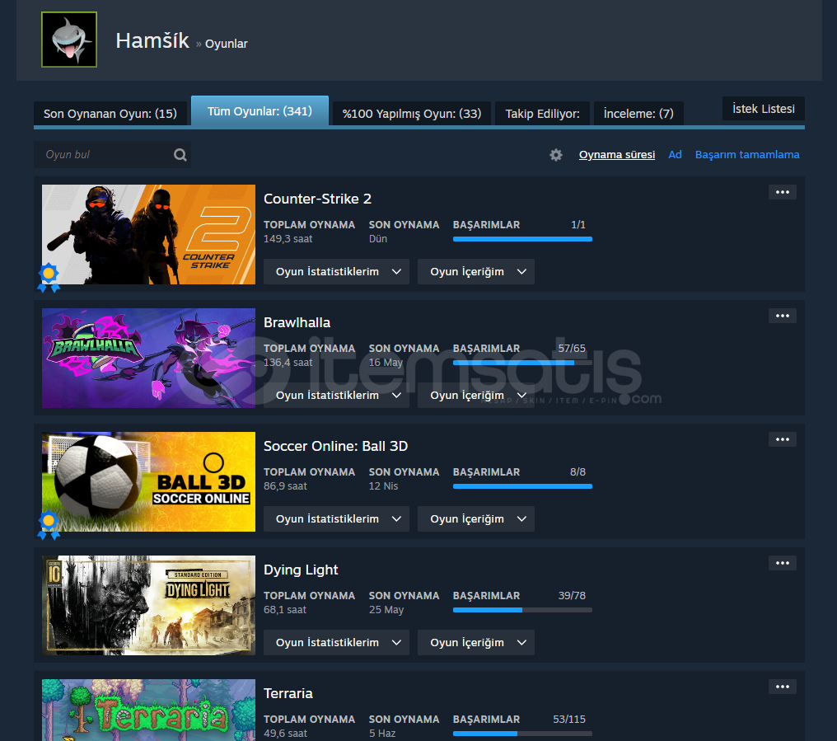Click the Soccer Online achievement progress bar
Screen dimensions: 837x741
tap(522, 486)
